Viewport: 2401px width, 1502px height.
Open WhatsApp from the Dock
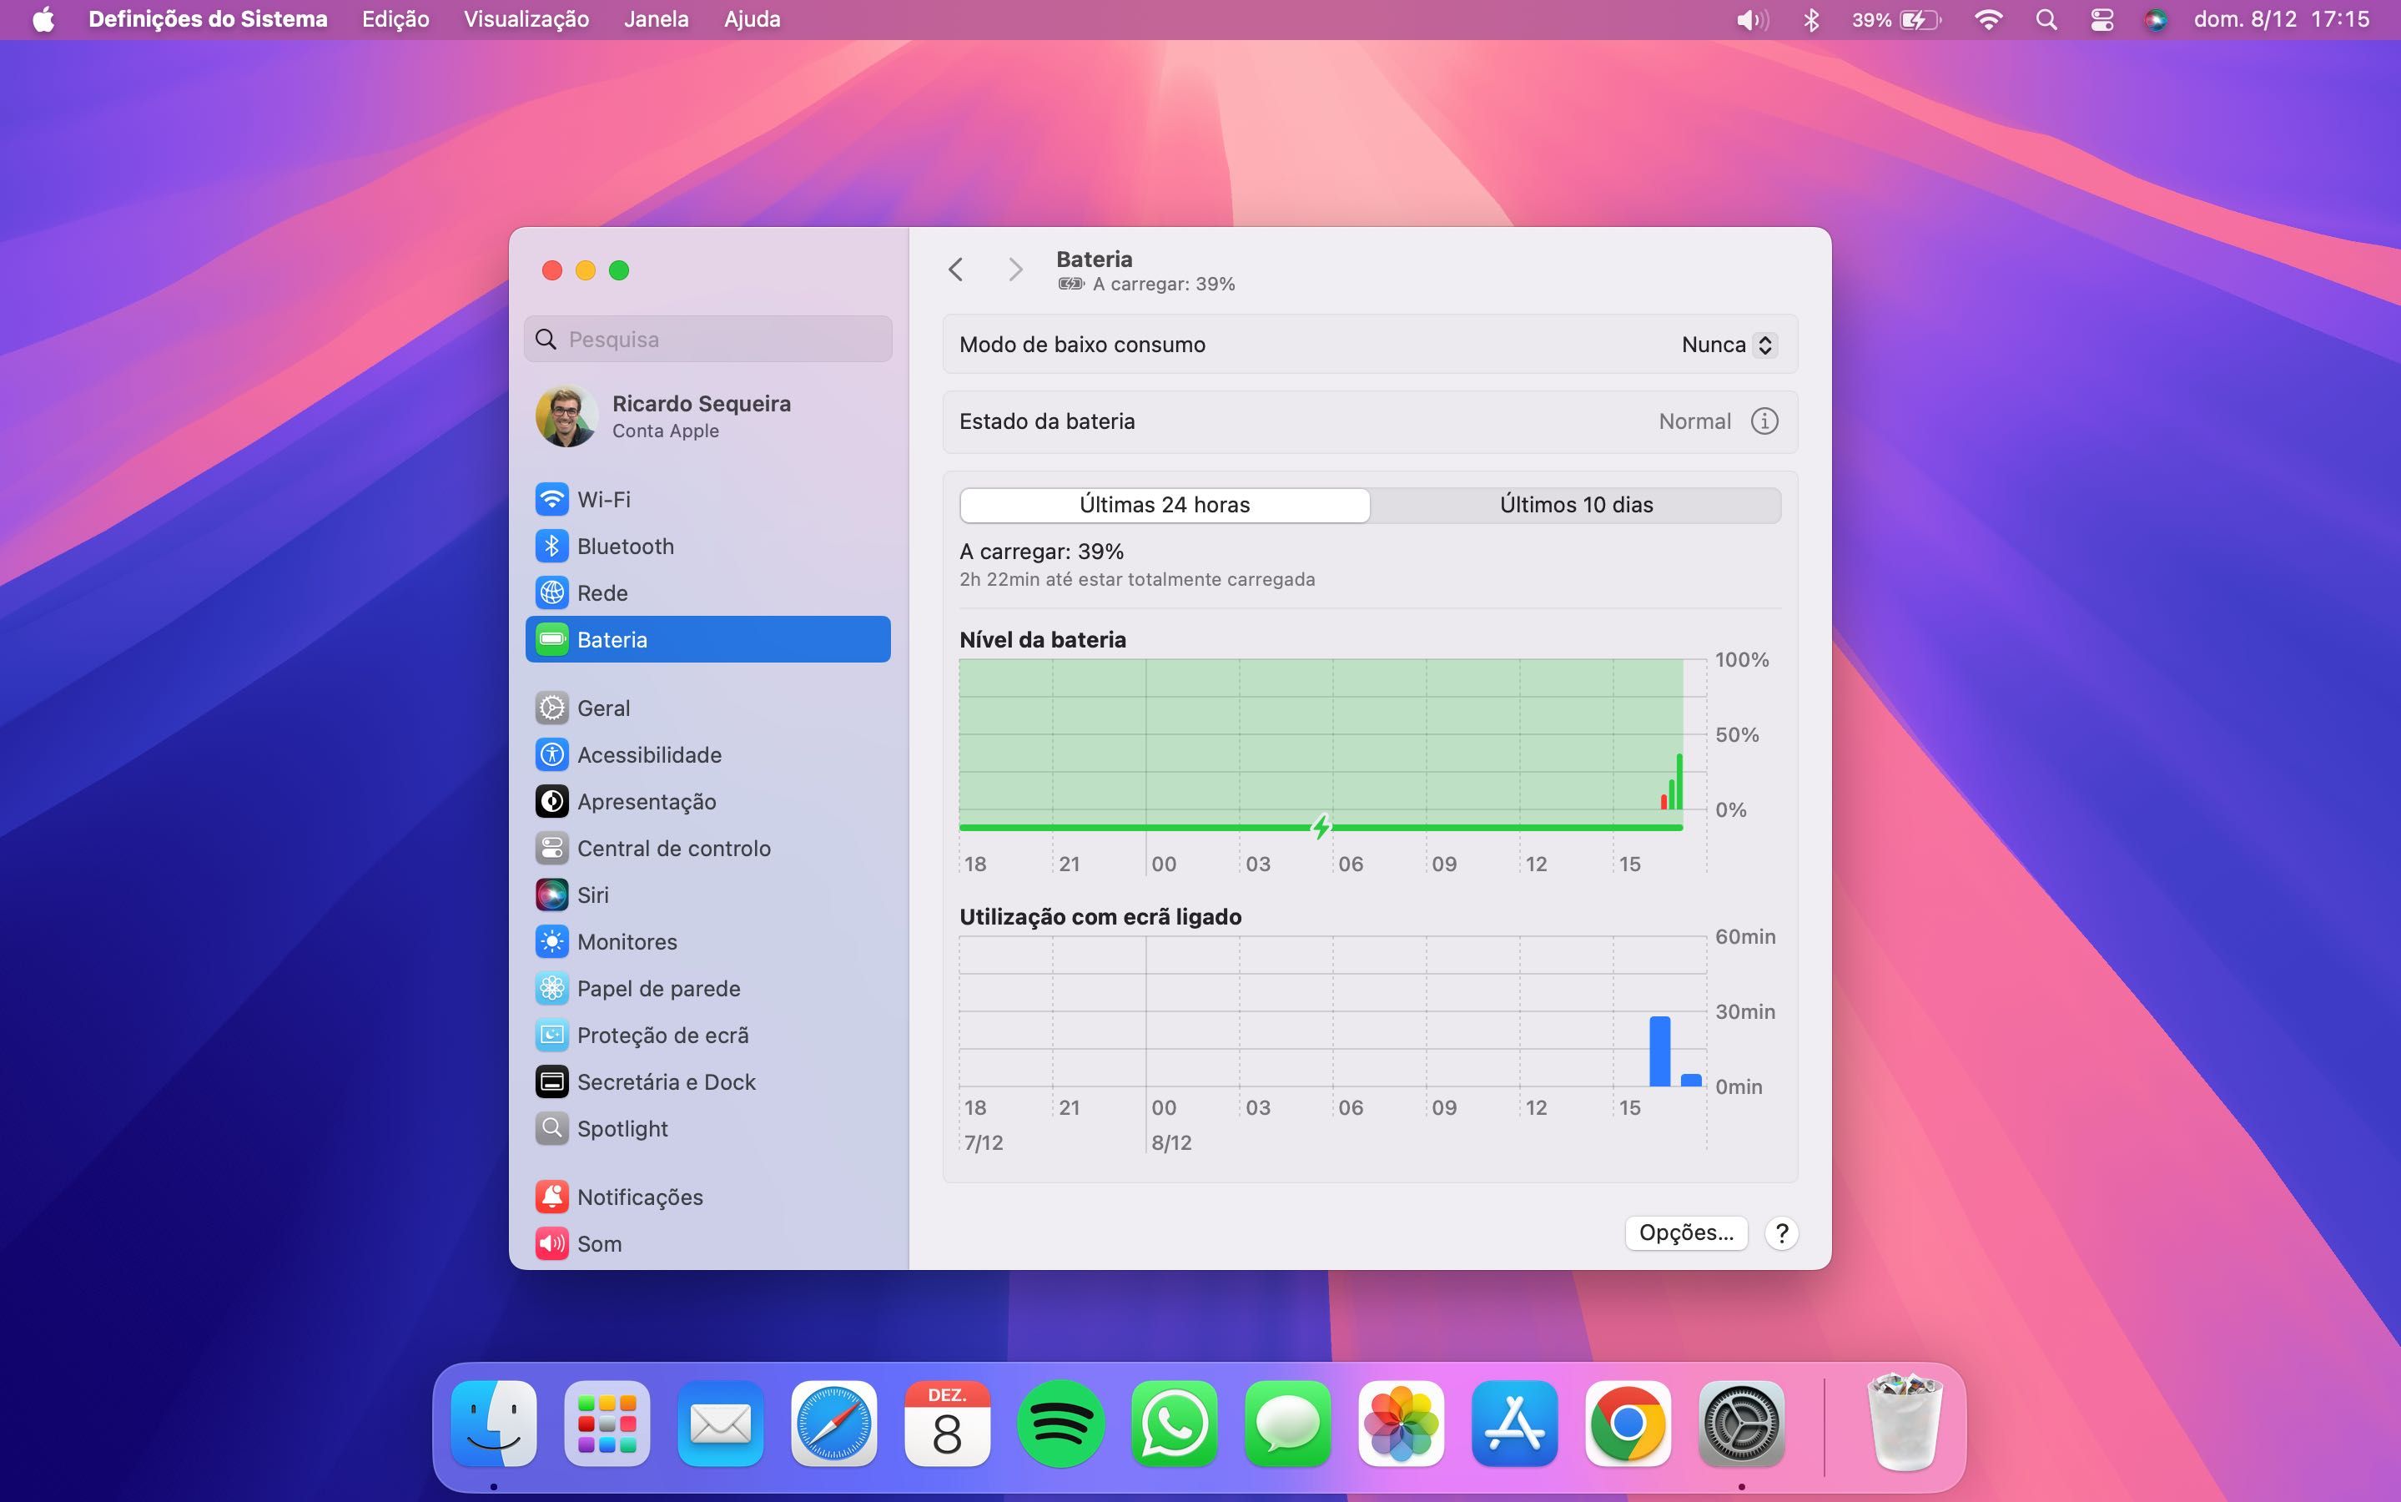1174,1424
